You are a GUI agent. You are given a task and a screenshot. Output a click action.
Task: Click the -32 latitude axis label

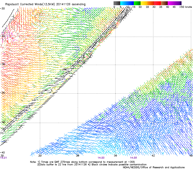click(x=3, y=36)
